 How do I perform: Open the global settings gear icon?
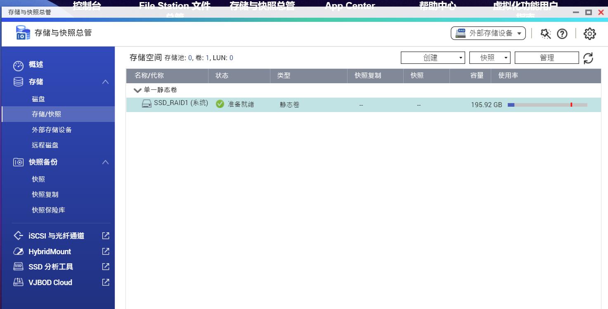tap(589, 33)
